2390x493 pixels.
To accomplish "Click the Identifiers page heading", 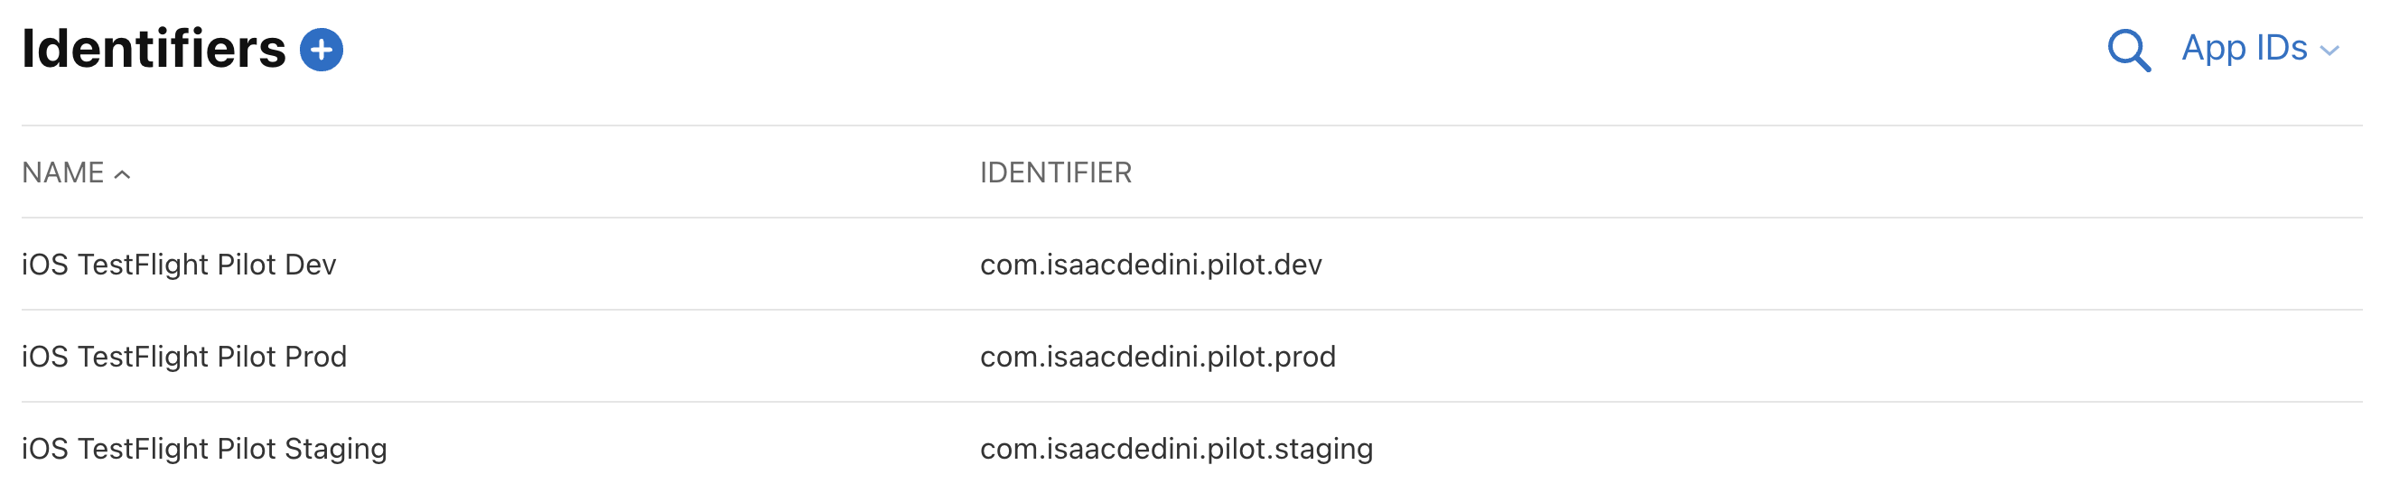I will (154, 49).
